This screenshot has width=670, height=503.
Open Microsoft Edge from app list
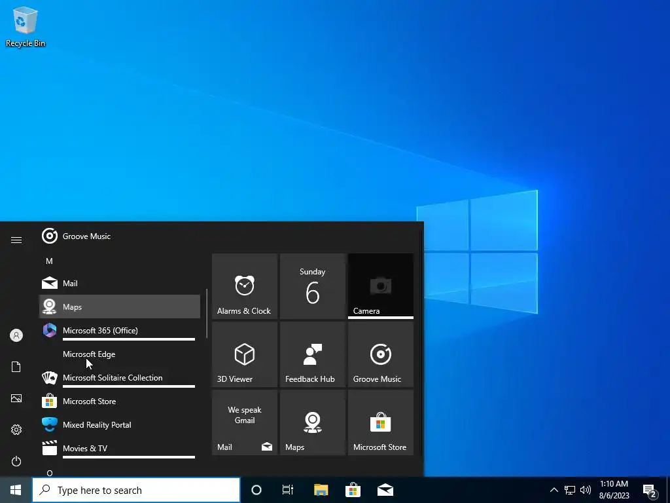[120, 354]
